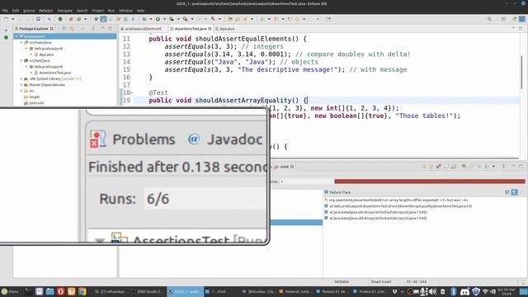Click the Bluetooth tray icon
Image resolution: width=528 pixels, height=297 pixels.
coord(453,291)
